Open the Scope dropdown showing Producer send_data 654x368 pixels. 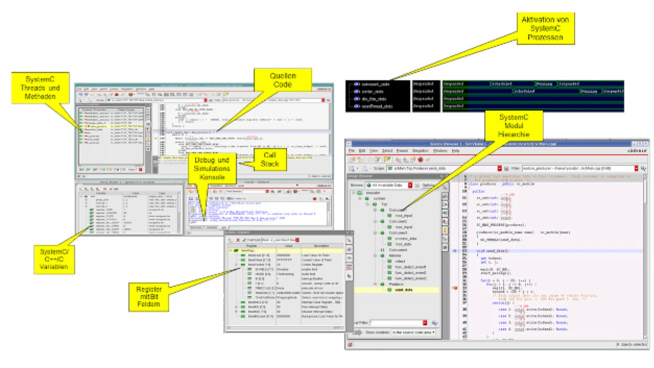(x=499, y=168)
